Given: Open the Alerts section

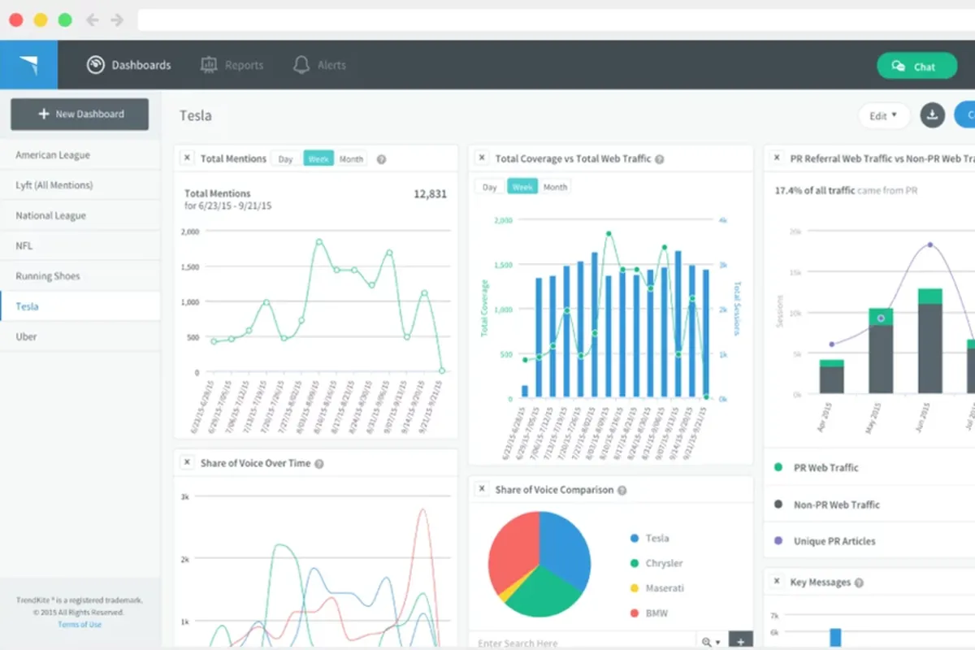Looking at the screenshot, I should 319,65.
